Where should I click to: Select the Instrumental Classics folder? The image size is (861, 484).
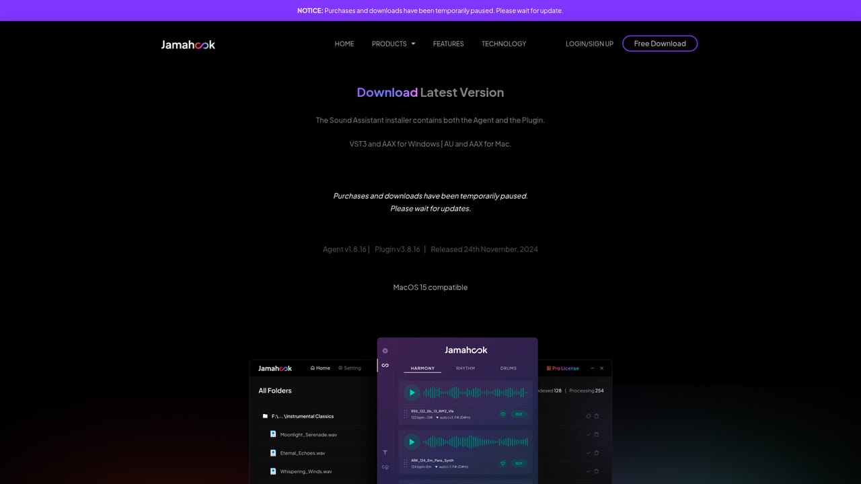click(x=303, y=416)
